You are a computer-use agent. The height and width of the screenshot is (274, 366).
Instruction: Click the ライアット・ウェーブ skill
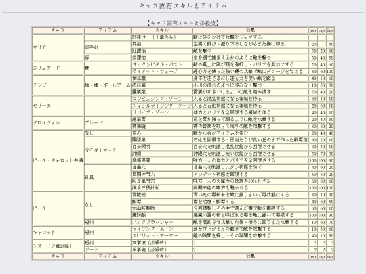(162, 72)
